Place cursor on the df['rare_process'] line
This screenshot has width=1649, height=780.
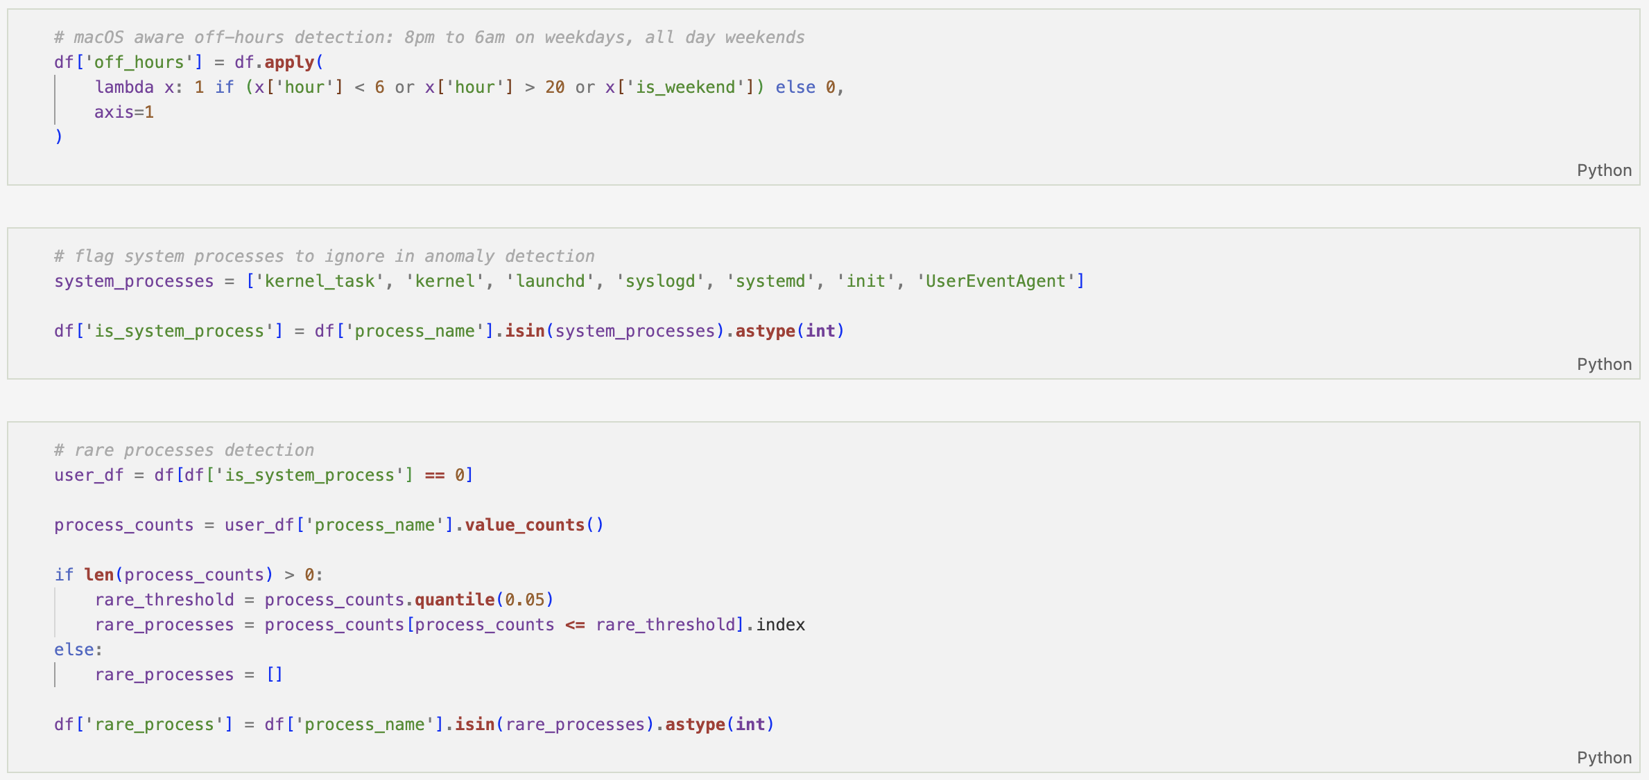click(x=413, y=725)
